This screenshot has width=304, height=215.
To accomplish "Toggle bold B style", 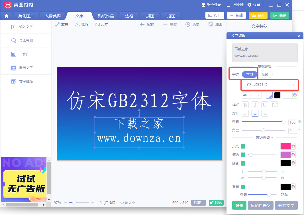I will pos(245,105).
